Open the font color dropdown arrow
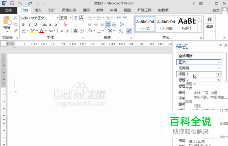 [46, 31]
